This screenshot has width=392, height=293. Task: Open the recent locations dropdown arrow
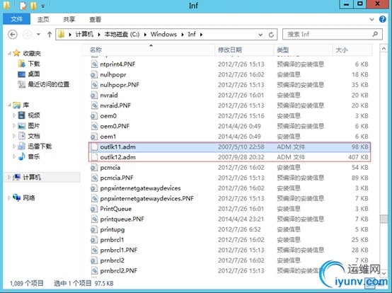[x=38, y=34]
